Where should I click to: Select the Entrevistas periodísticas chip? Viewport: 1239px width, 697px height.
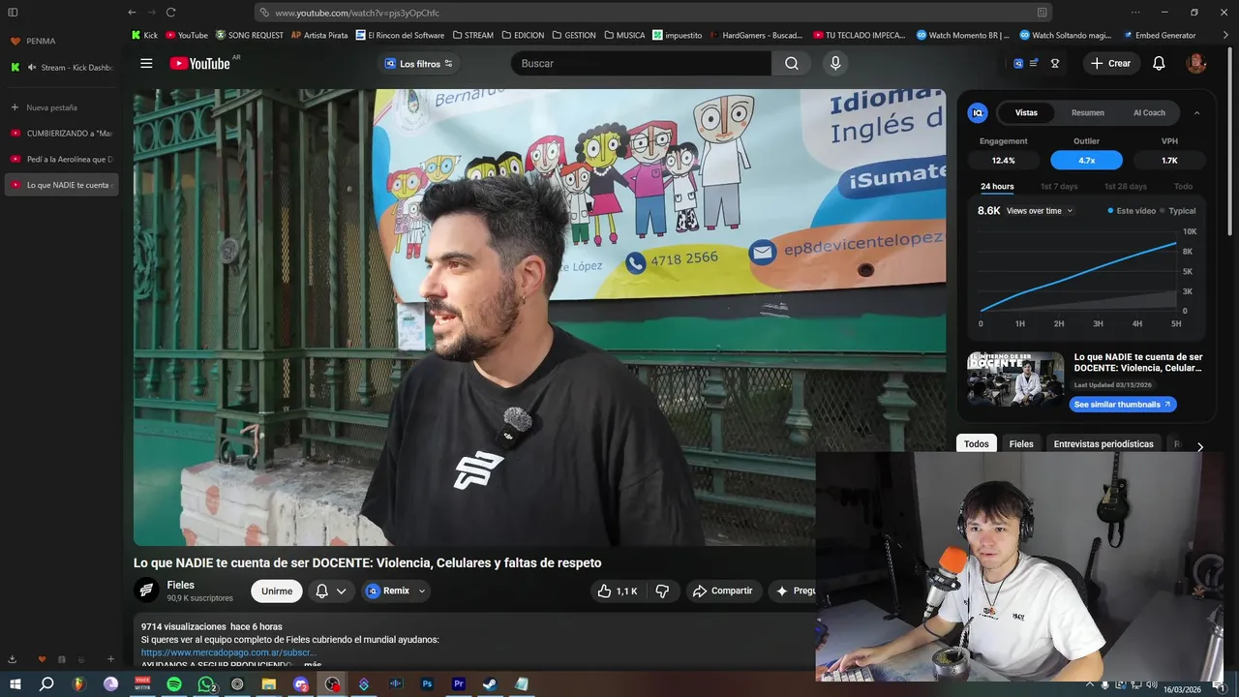[1103, 444]
